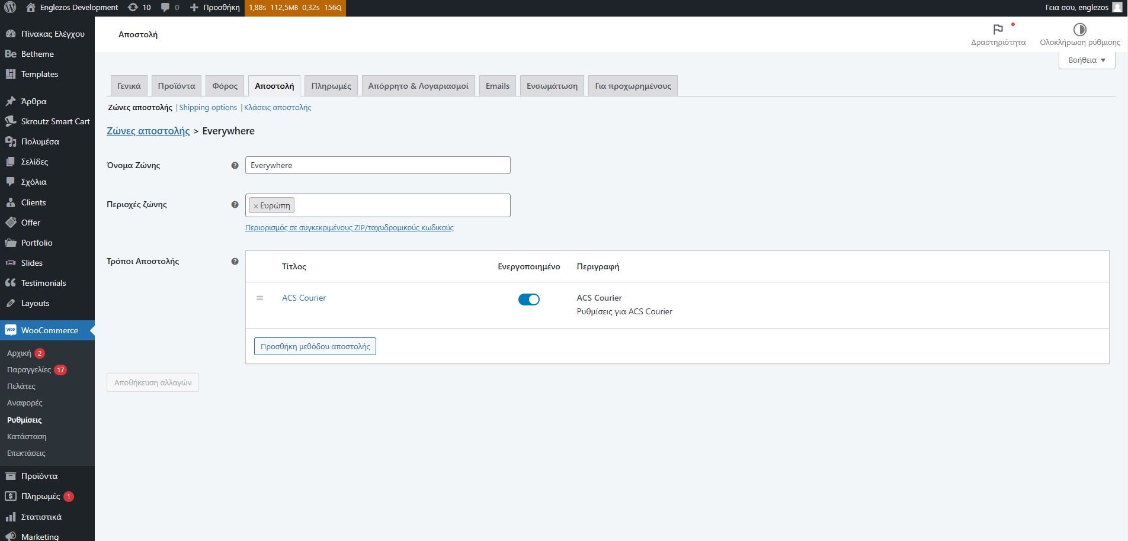Grab the ACS Courier drag handle icon
Screen dimensions: 1128x541
point(259,298)
